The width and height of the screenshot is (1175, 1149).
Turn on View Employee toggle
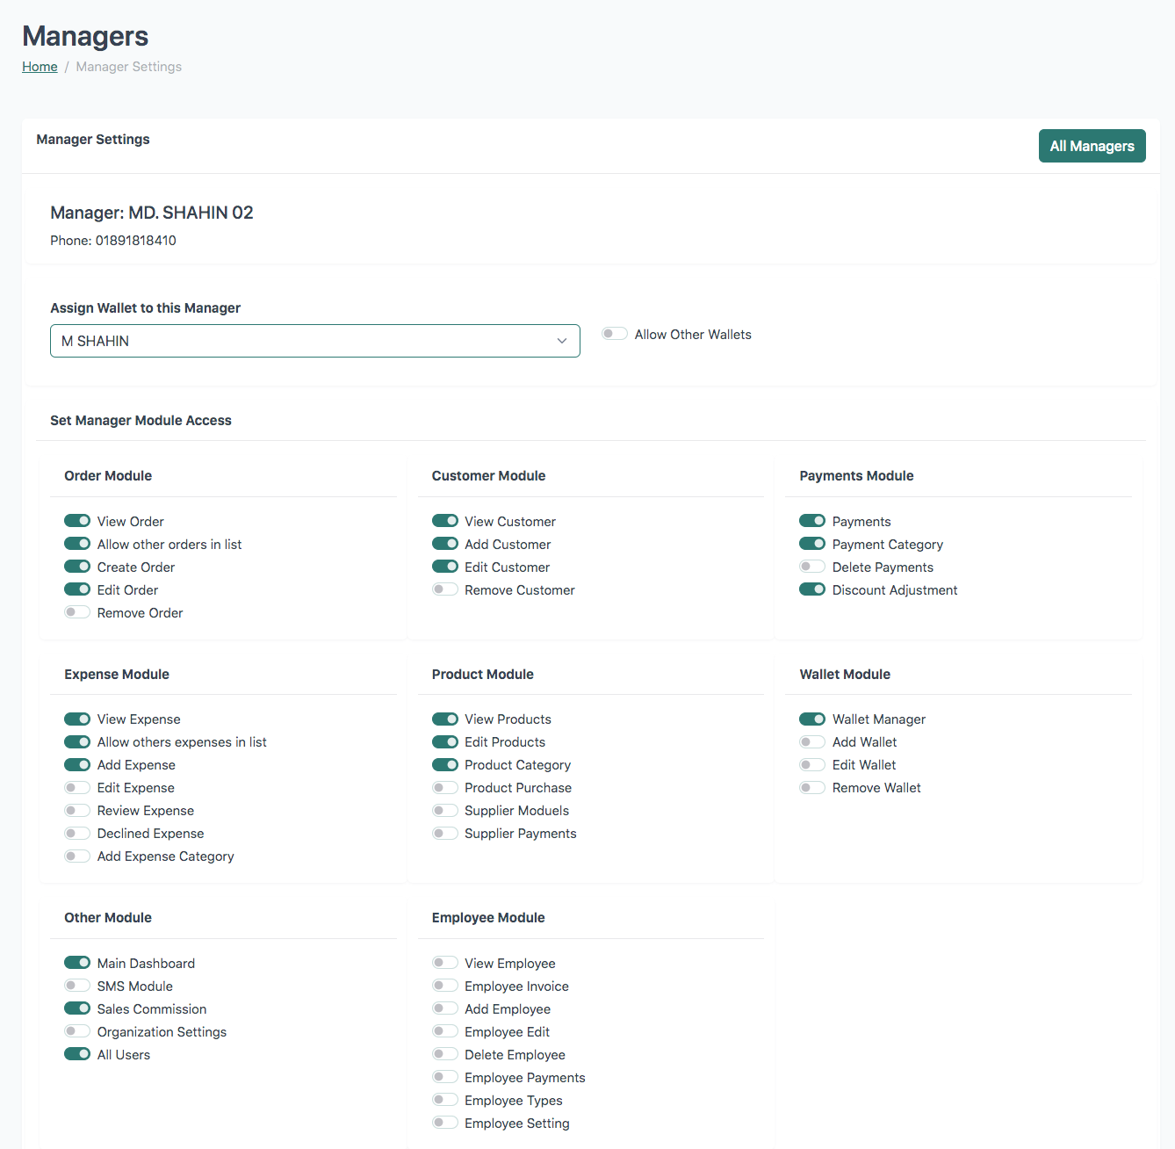coord(445,963)
